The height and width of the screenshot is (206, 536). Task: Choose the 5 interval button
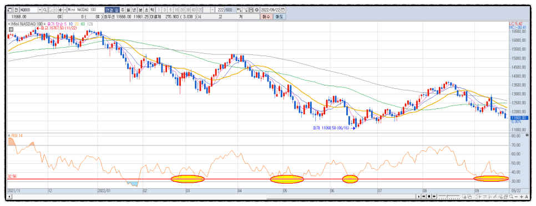(170, 9)
